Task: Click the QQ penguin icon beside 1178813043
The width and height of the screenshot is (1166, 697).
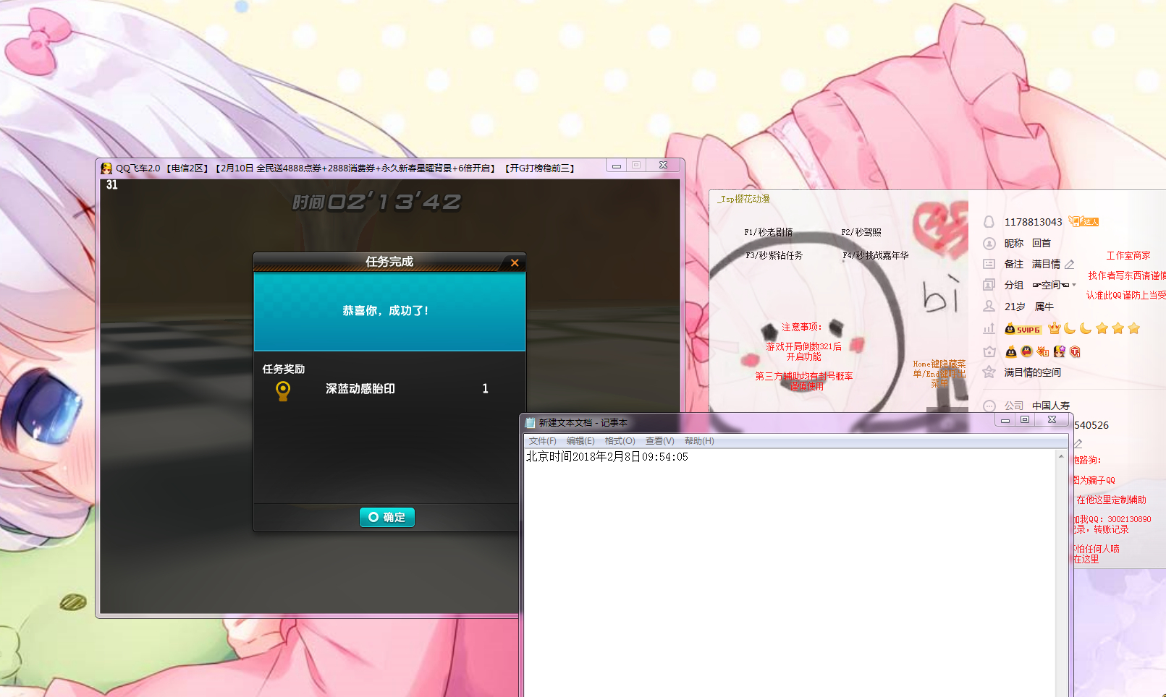Action: (x=989, y=222)
